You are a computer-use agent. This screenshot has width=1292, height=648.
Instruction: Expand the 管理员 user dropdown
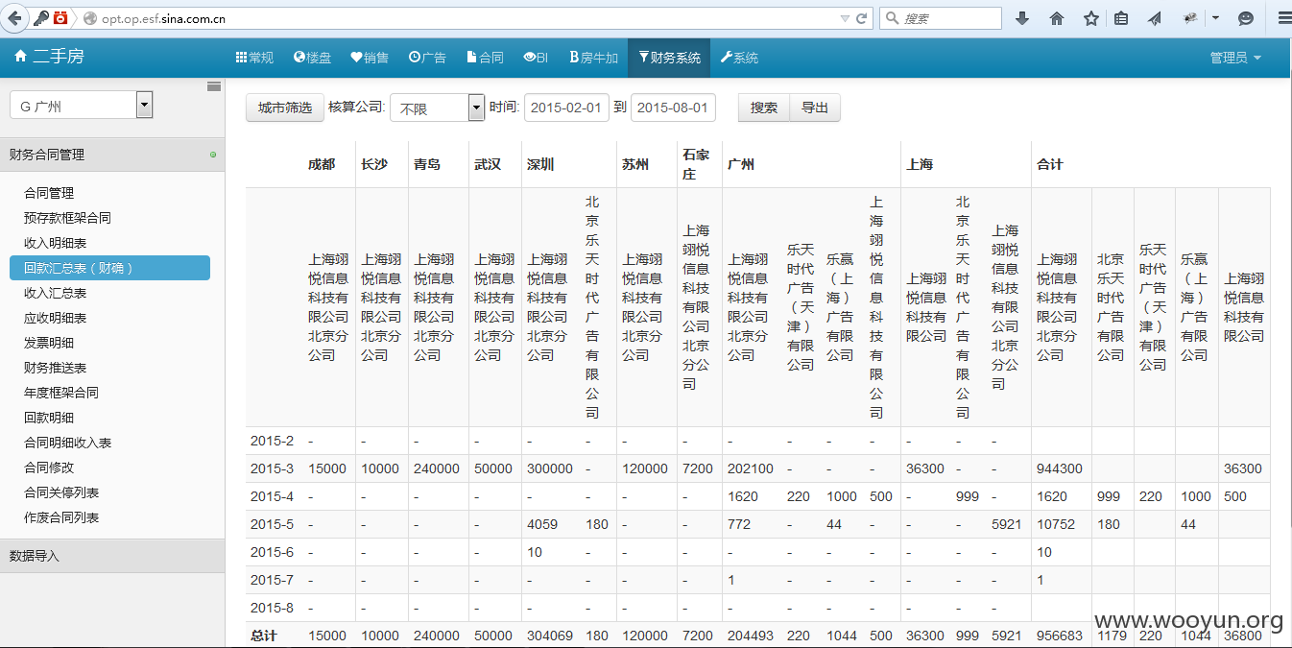pyautogui.click(x=1235, y=58)
